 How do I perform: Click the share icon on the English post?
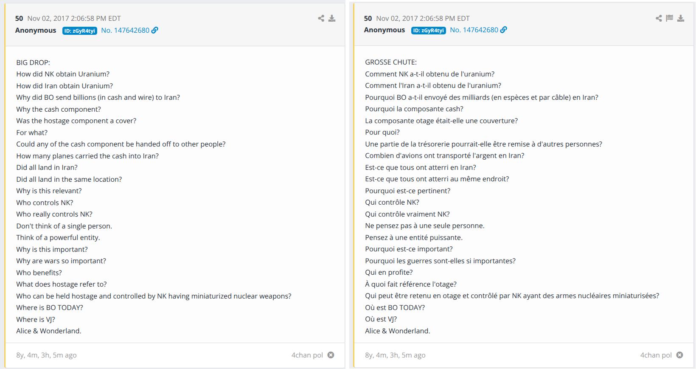point(321,18)
